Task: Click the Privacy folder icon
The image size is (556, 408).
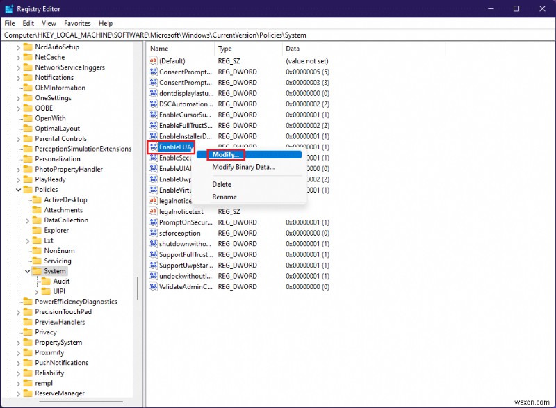Action: [28, 332]
